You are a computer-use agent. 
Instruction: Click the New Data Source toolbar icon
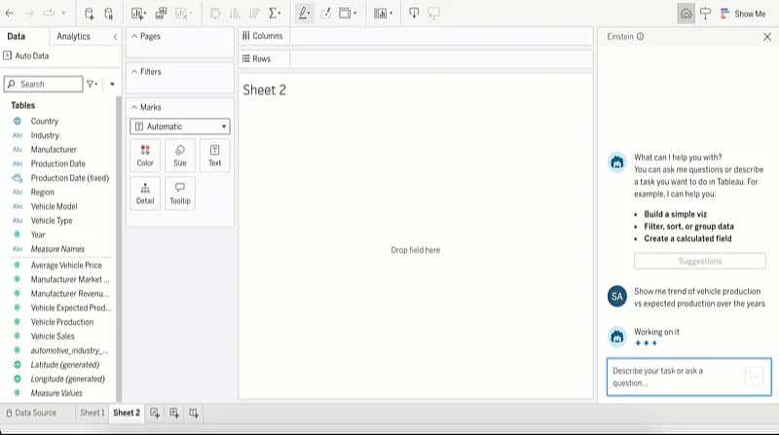coord(90,14)
